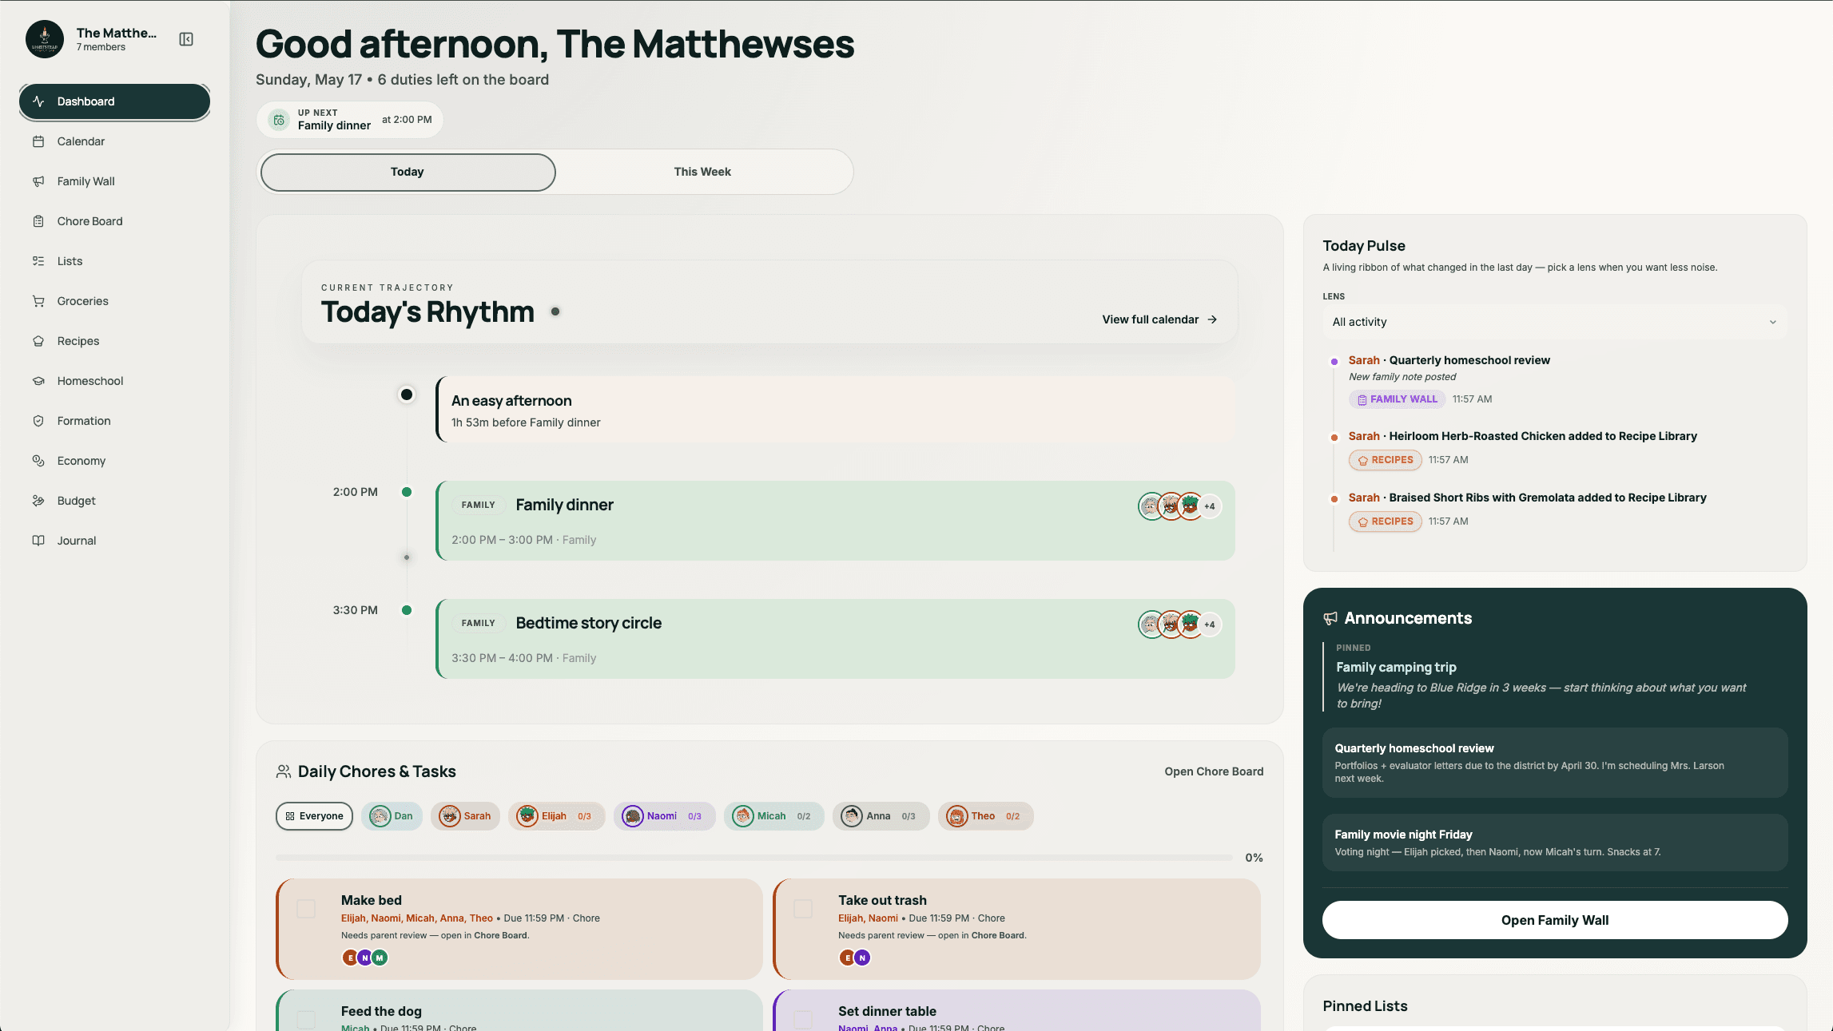
Task: Open the Bedtime story circle event card
Action: (x=835, y=639)
